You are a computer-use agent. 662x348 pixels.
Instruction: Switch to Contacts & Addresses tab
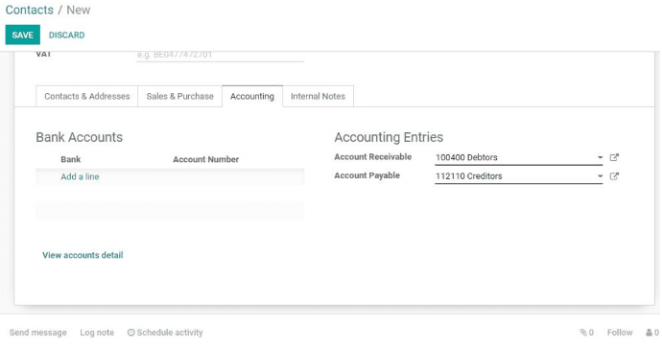pyautogui.click(x=87, y=96)
